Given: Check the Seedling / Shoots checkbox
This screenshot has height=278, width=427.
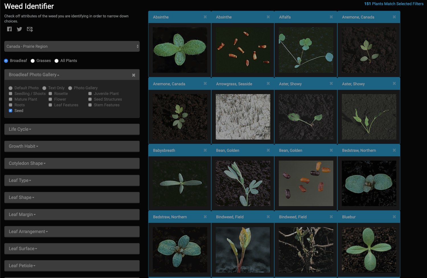Looking at the screenshot, I should (x=11, y=94).
